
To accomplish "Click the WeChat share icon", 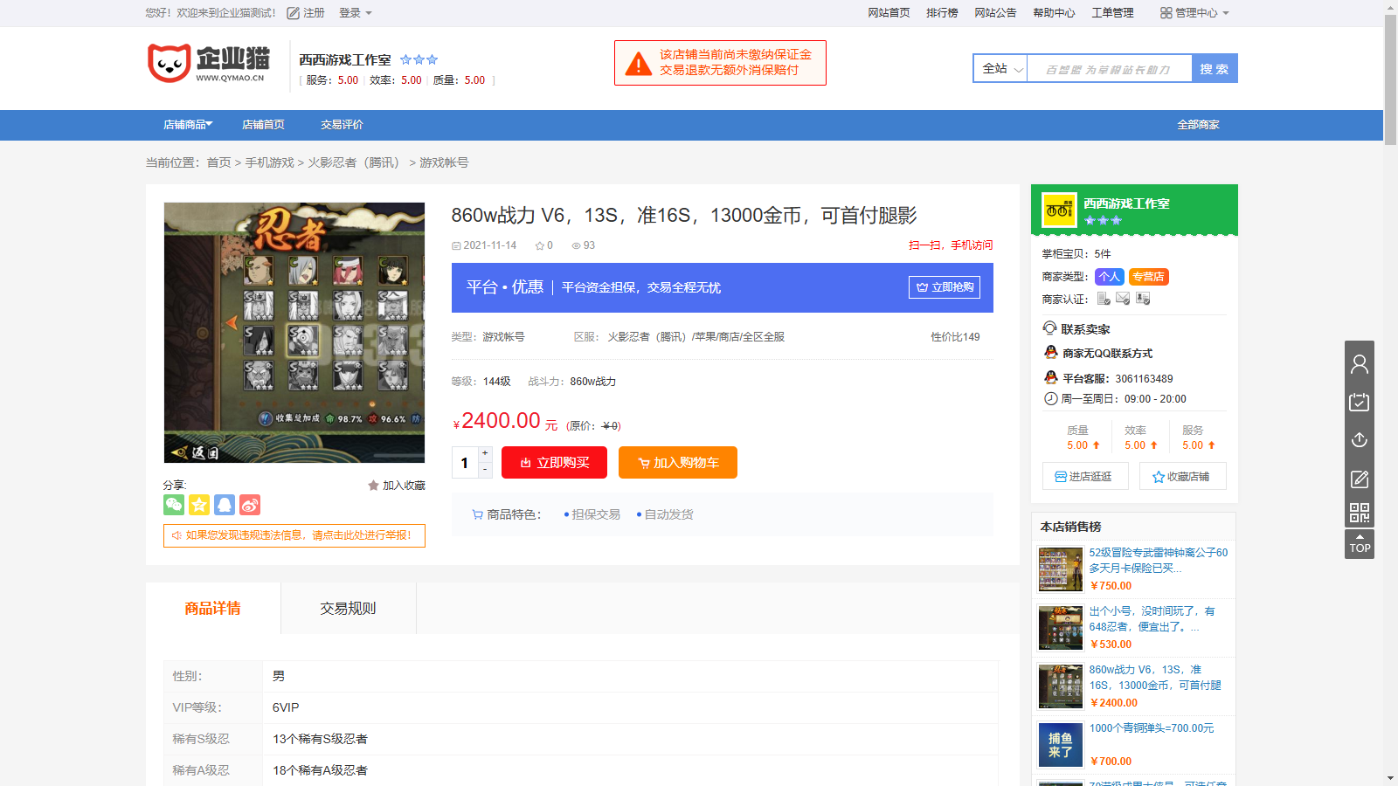I will click(174, 505).
